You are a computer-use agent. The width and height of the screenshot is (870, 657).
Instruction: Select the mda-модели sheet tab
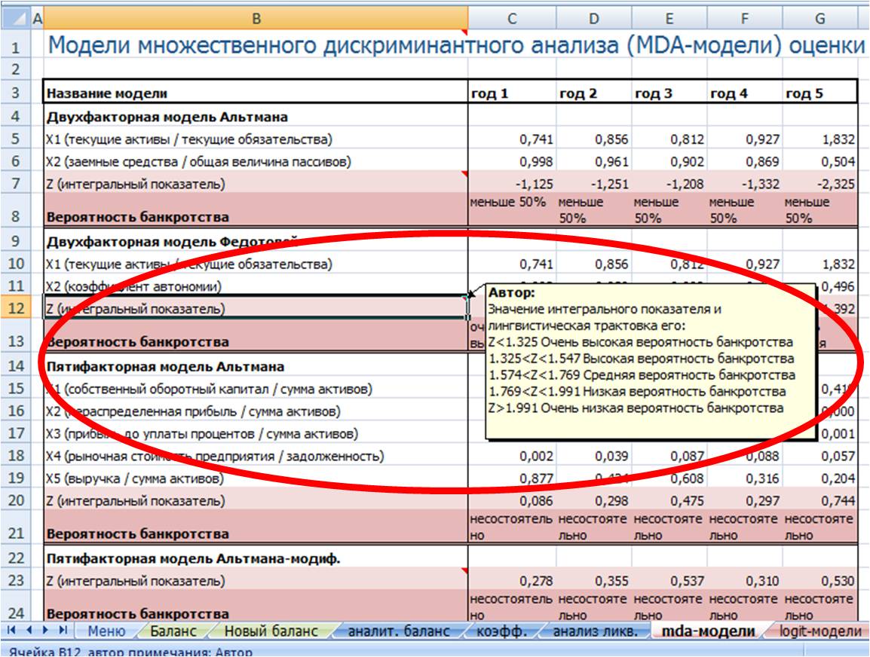(x=709, y=631)
